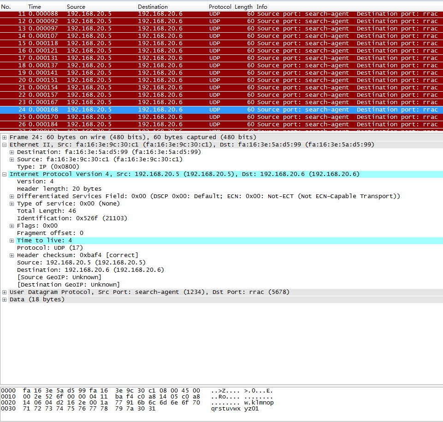Expand the Time to live node

coord(12,241)
